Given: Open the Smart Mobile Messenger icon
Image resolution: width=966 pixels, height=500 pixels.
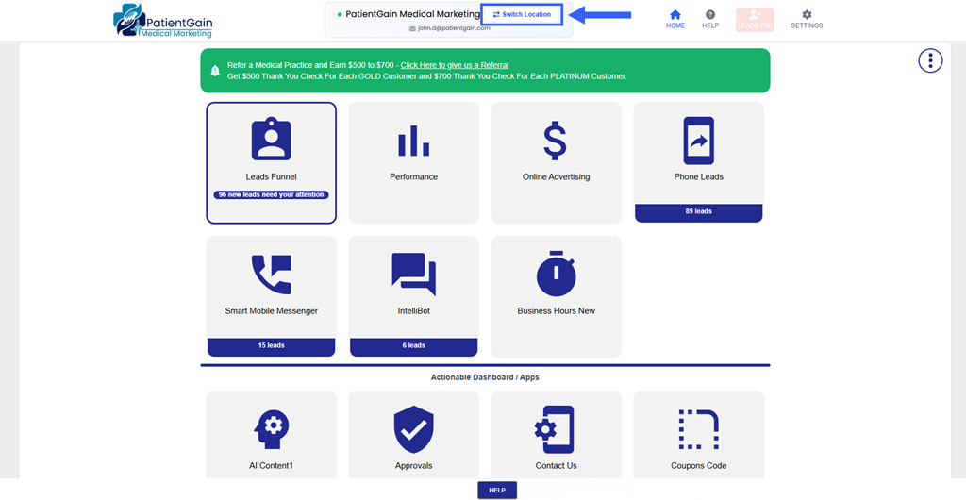Looking at the screenshot, I should [x=271, y=275].
